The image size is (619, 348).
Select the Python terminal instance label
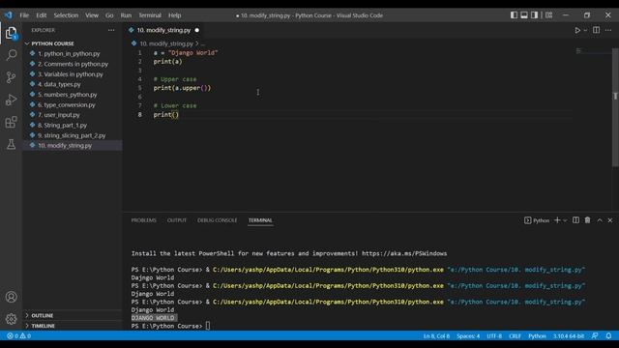point(537,220)
